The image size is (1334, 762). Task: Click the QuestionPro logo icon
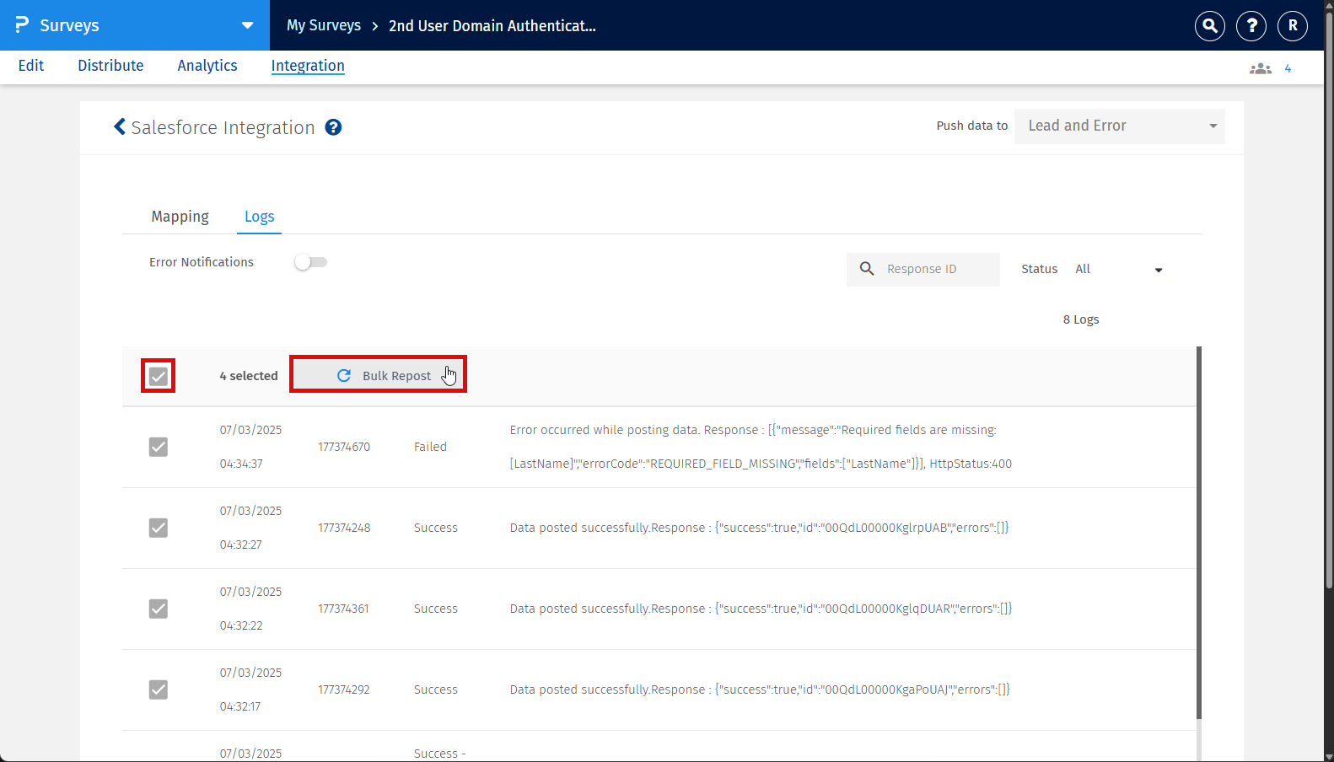coord(22,25)
